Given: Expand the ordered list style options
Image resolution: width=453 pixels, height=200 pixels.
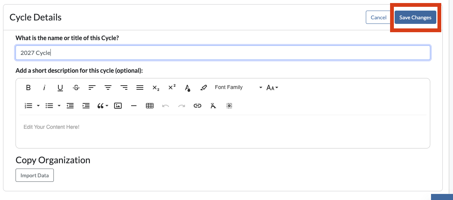Looking at the screenshot, I should [x=38, y=106].
